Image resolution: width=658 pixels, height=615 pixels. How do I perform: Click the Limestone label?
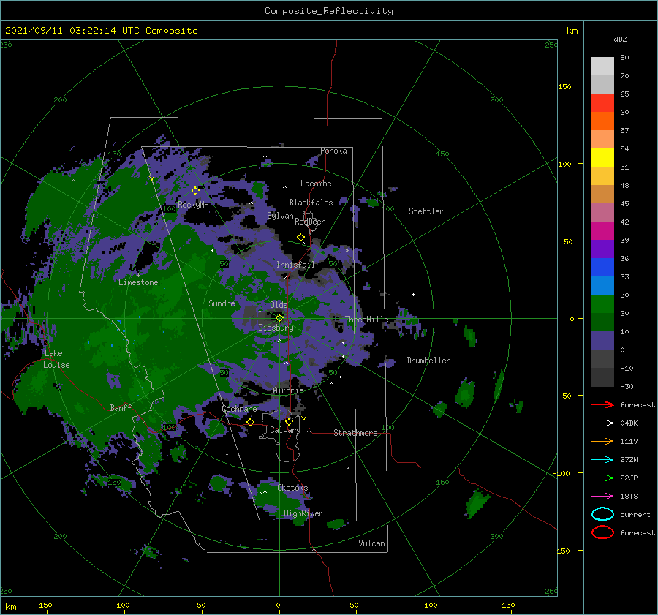[x=138, y=282]
